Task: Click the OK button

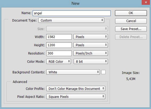Action: click(131, 13)
